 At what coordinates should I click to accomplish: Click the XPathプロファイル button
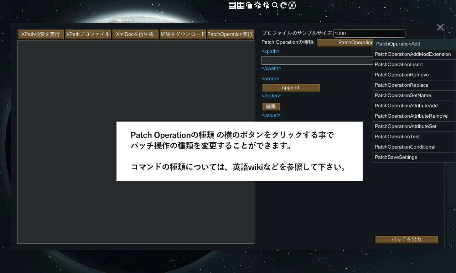click(x=88, y=34)
